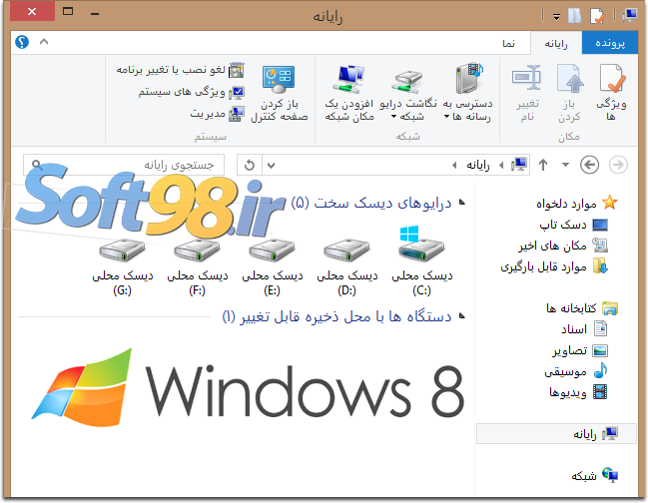This screenshot has height=503, width=648.
Task: Open the File (پرونده) tab
Action: (x=610, y=43)
